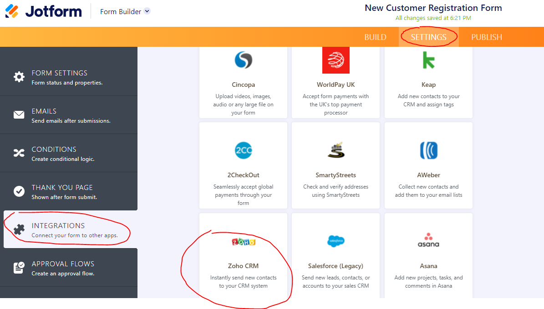
Task: Click AWeber email lists description
Action: [x=428, y=191]
